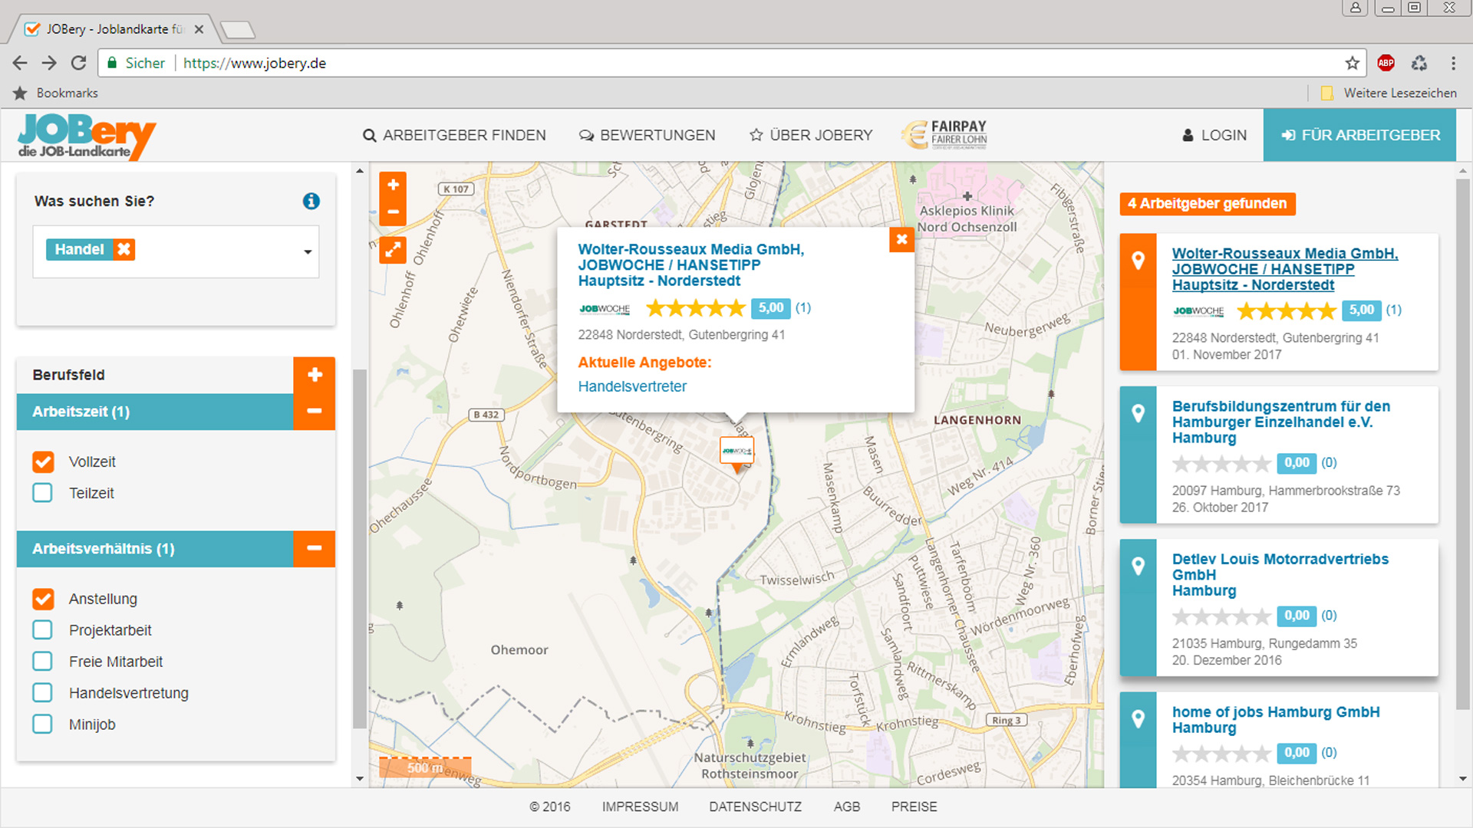1473x828 pixels.
Task: Zoom out on the map
Action: coord(393,212)
